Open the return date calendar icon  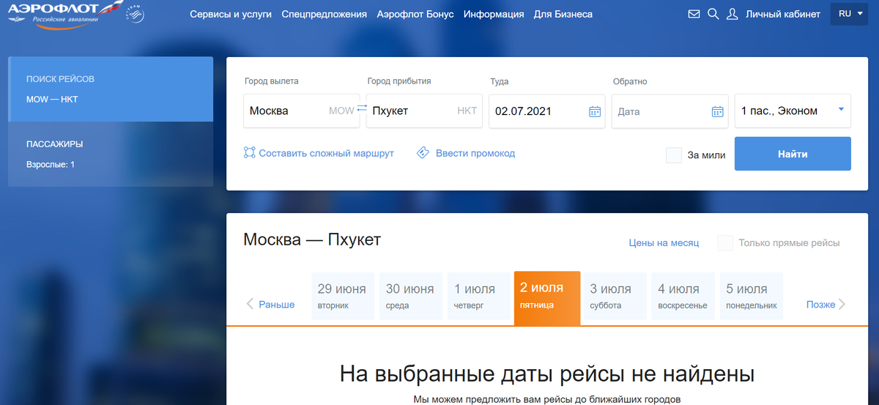718,111
